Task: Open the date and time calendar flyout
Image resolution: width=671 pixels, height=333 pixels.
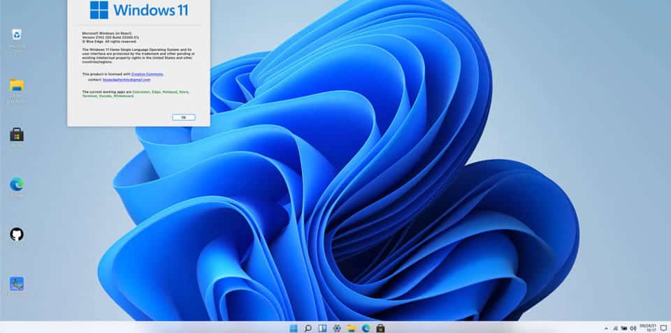Action: [x=647, y=327]
